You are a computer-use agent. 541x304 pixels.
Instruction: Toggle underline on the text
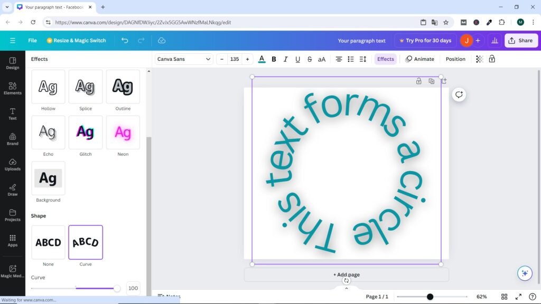pyautogui.click(x=297, y=59)
